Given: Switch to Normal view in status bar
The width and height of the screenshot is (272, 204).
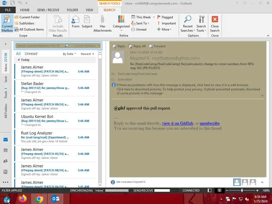Looking at the screenshot, I should (x=210, y=190).
